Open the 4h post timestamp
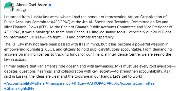The width and height of the screenshot is (179, 91). [18, 10]
